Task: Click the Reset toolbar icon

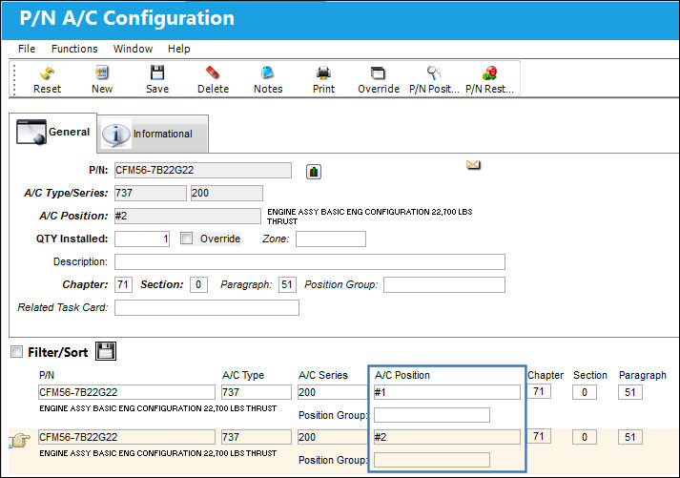Action: point(47,73)
